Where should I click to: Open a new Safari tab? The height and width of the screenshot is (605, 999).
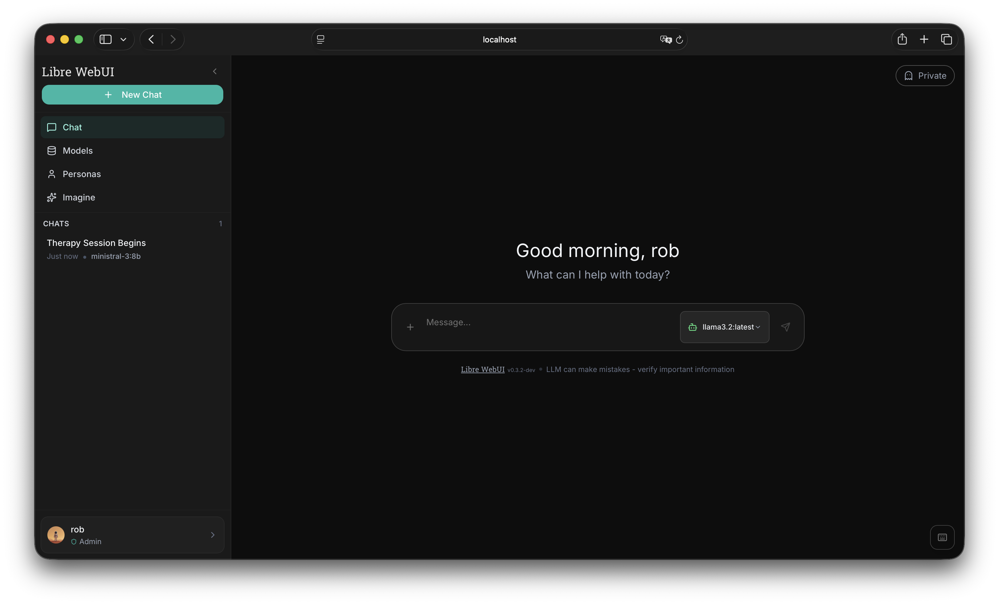click(924, 39)
